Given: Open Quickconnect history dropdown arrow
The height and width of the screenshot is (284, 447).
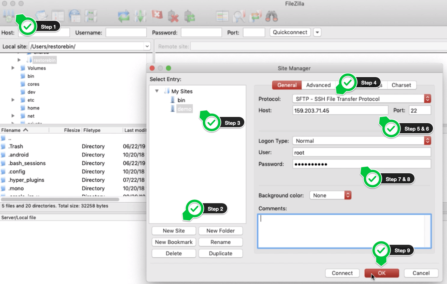Looking at the screenshot, I should tap(317, 32).
